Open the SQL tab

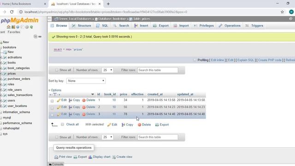[102, 26]
